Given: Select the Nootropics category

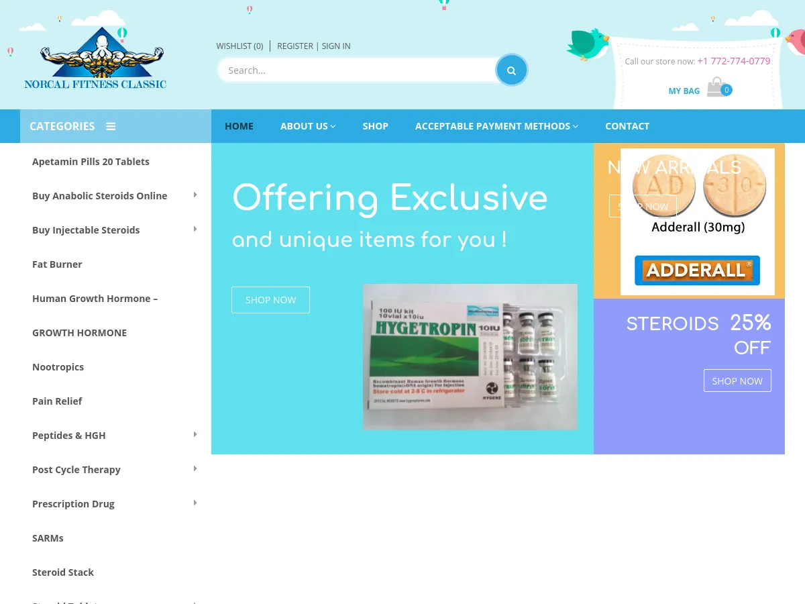Looking at the screenshot, I should (58, 367).
